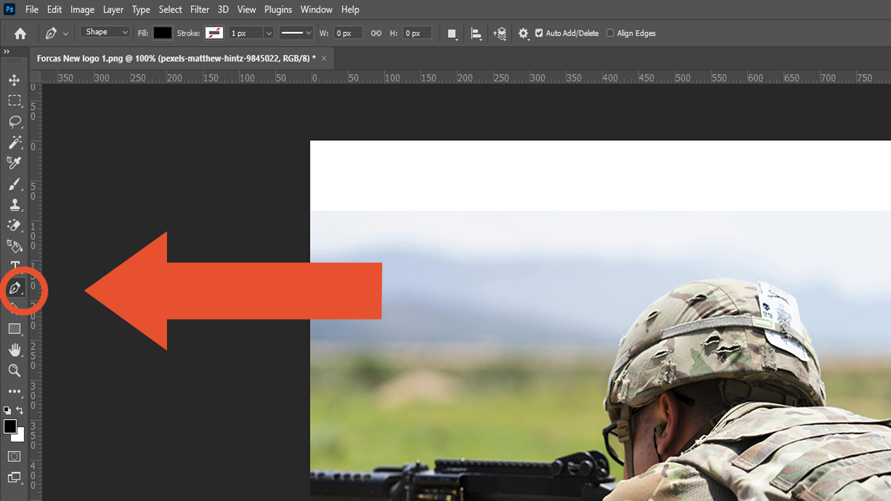Click the background color swatch
The height and width of the screenshot is (501, 891).
click(21, 437)
